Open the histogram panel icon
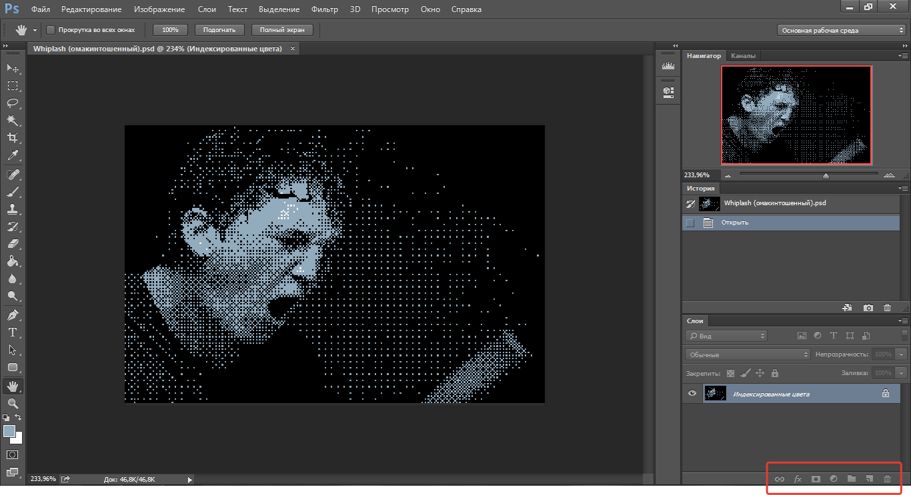 (668, 67)
